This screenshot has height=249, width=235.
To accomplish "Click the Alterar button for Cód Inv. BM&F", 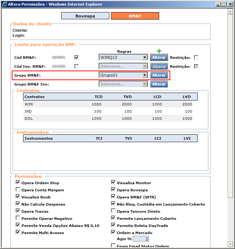I will (x=159, y=66).
